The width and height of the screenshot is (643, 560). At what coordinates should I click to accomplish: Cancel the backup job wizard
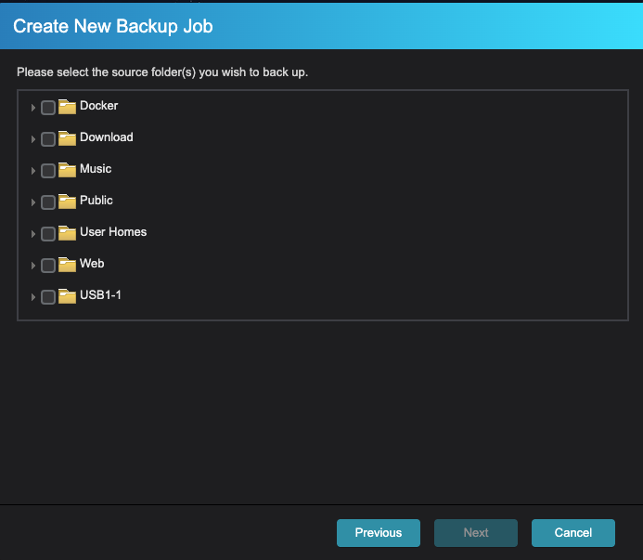pyautogui.click(x=572, y=532)
